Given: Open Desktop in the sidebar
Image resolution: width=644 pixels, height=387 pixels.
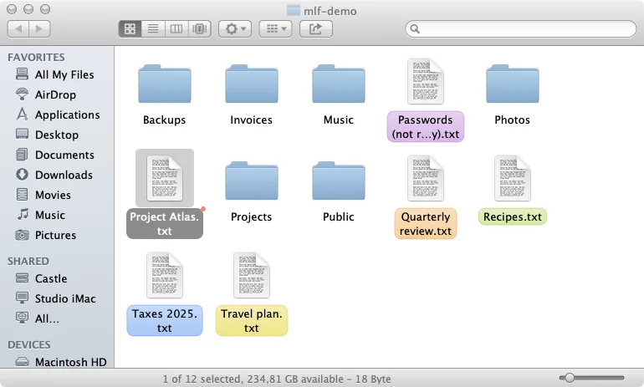Looking at the screenshot, I should click(57, 135).
